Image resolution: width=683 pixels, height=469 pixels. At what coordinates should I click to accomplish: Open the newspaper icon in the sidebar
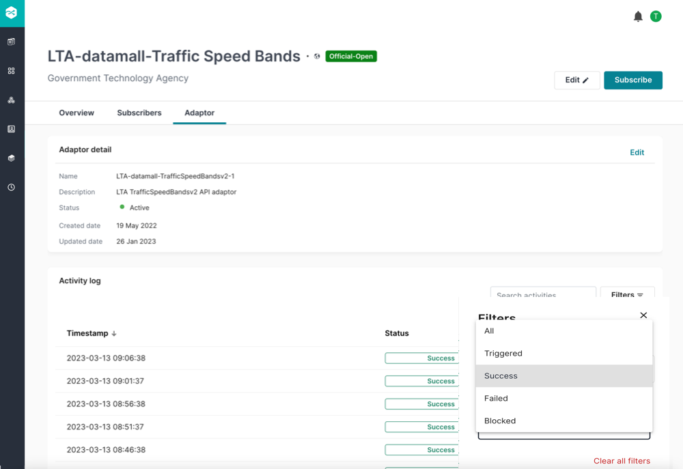pos(12,42)
